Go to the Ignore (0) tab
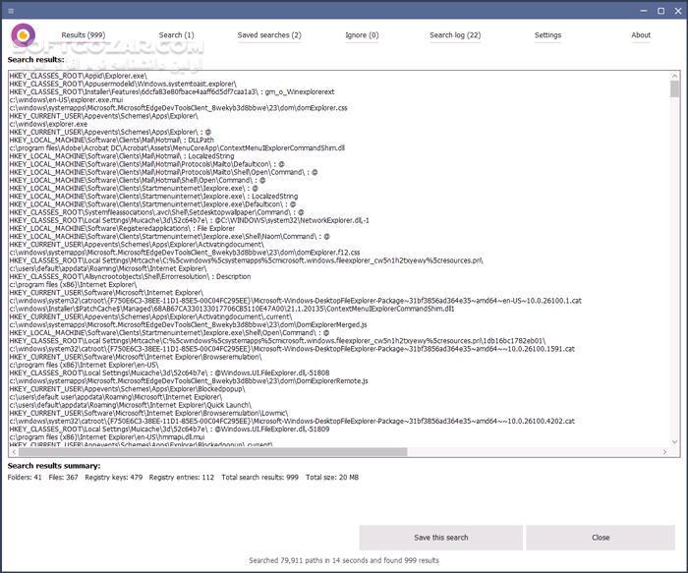Screen dimensions: 688x573 tap(362, 35)
